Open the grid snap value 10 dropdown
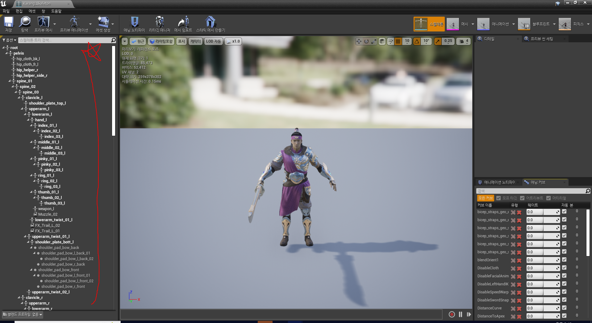 pyautogui.click(x=407, y=41)
